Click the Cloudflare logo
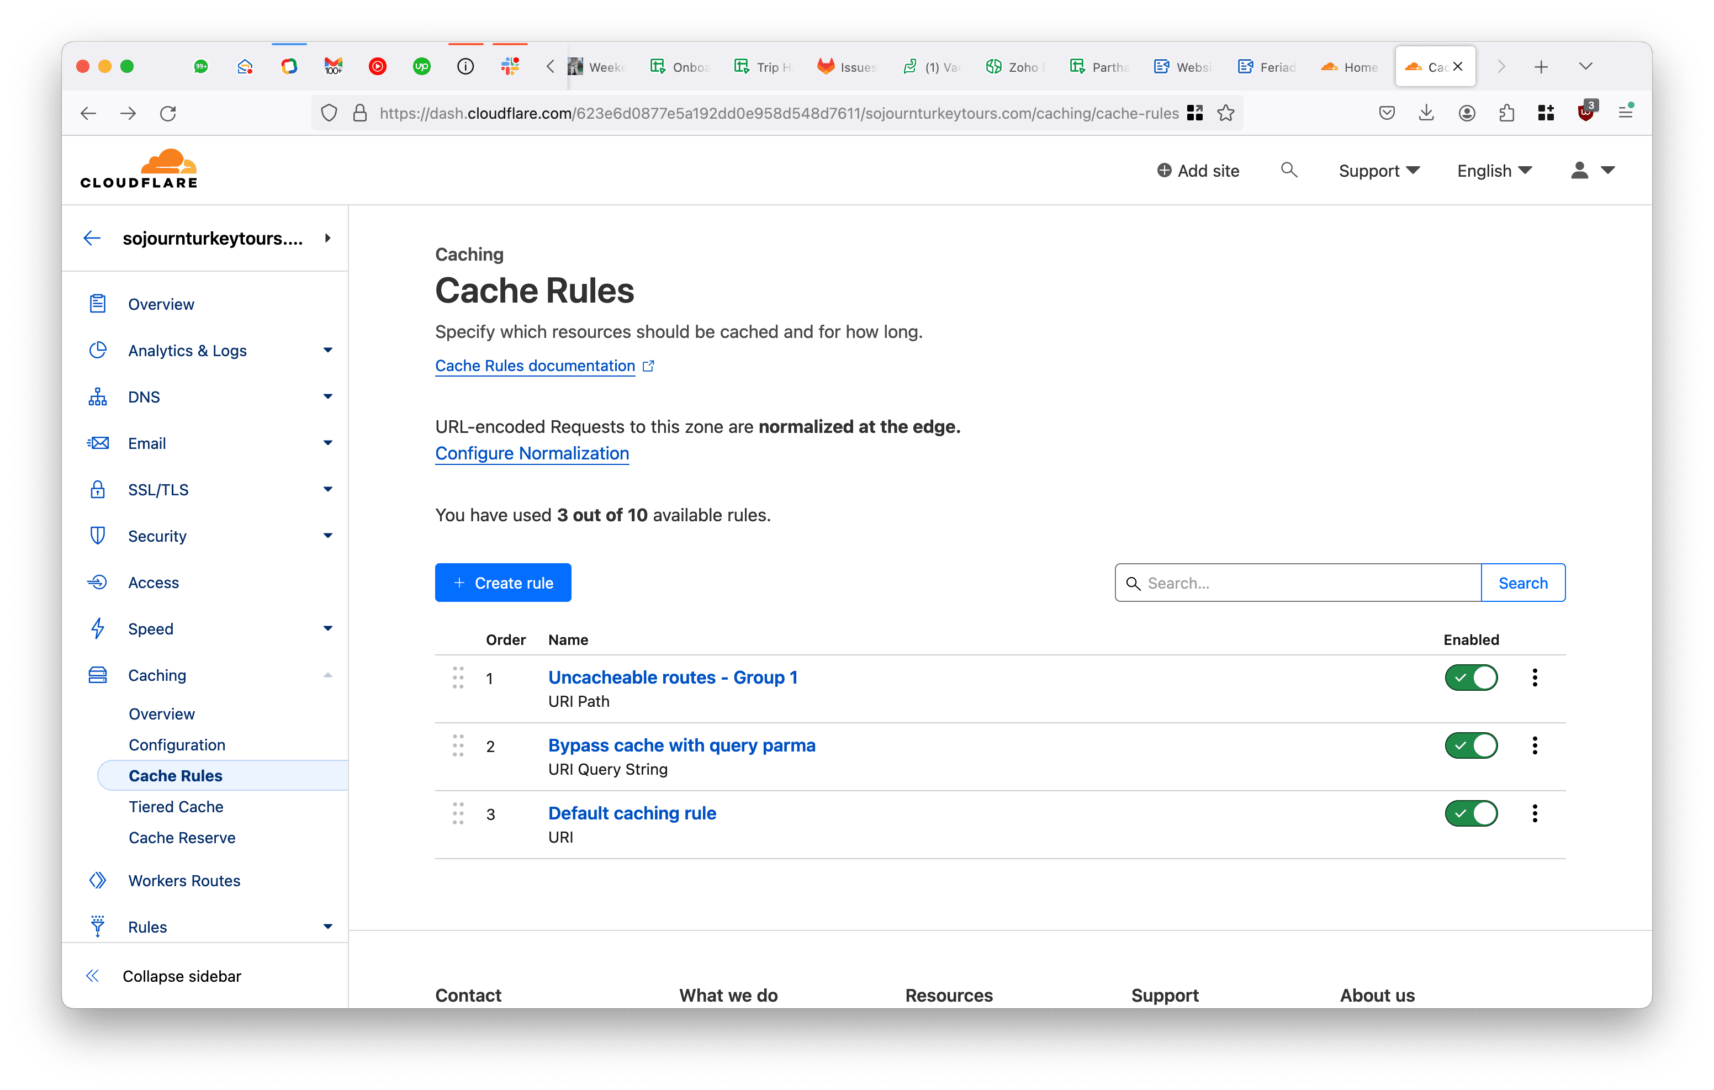Image resolution: width=1714 pixels, height=1090 pixels. point(140,170)
